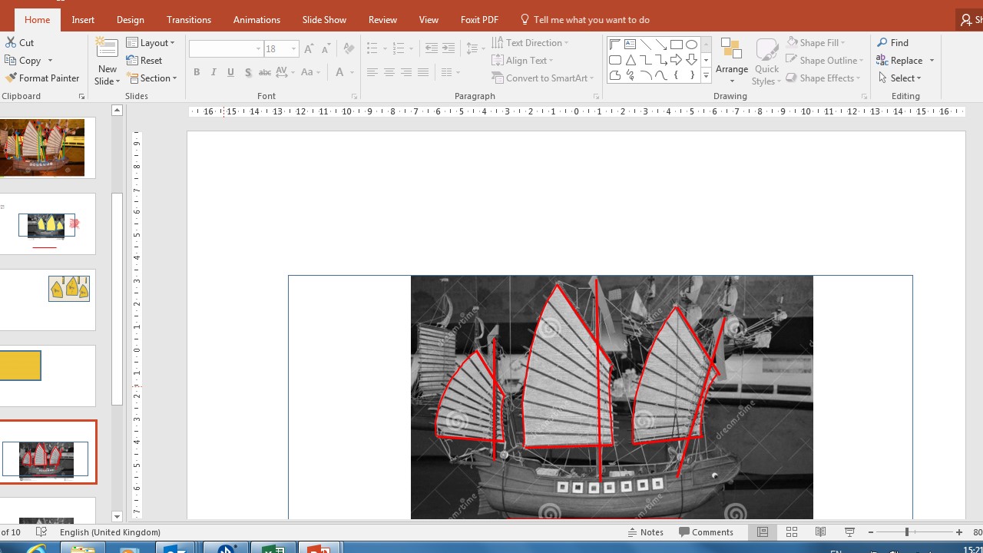Increase font size with the A-up icon

(x=309, y=48)
